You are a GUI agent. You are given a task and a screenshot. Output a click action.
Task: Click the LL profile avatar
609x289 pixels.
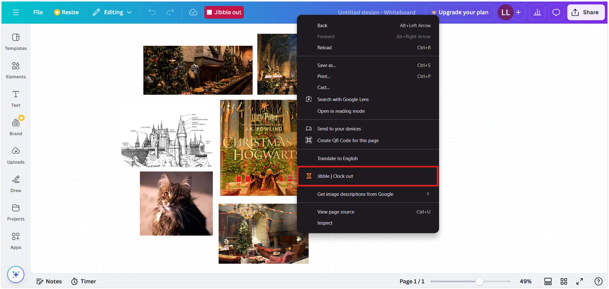(x=505, y=12)
